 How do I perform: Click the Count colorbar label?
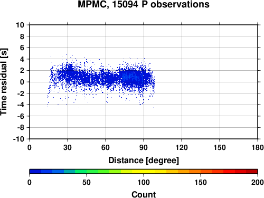(x=144, y=194)
